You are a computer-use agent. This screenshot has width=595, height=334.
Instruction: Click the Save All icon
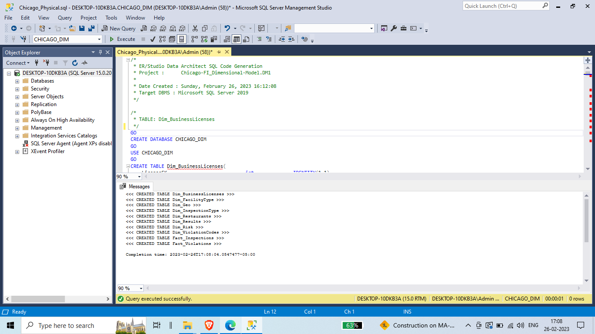click(91, 28)
